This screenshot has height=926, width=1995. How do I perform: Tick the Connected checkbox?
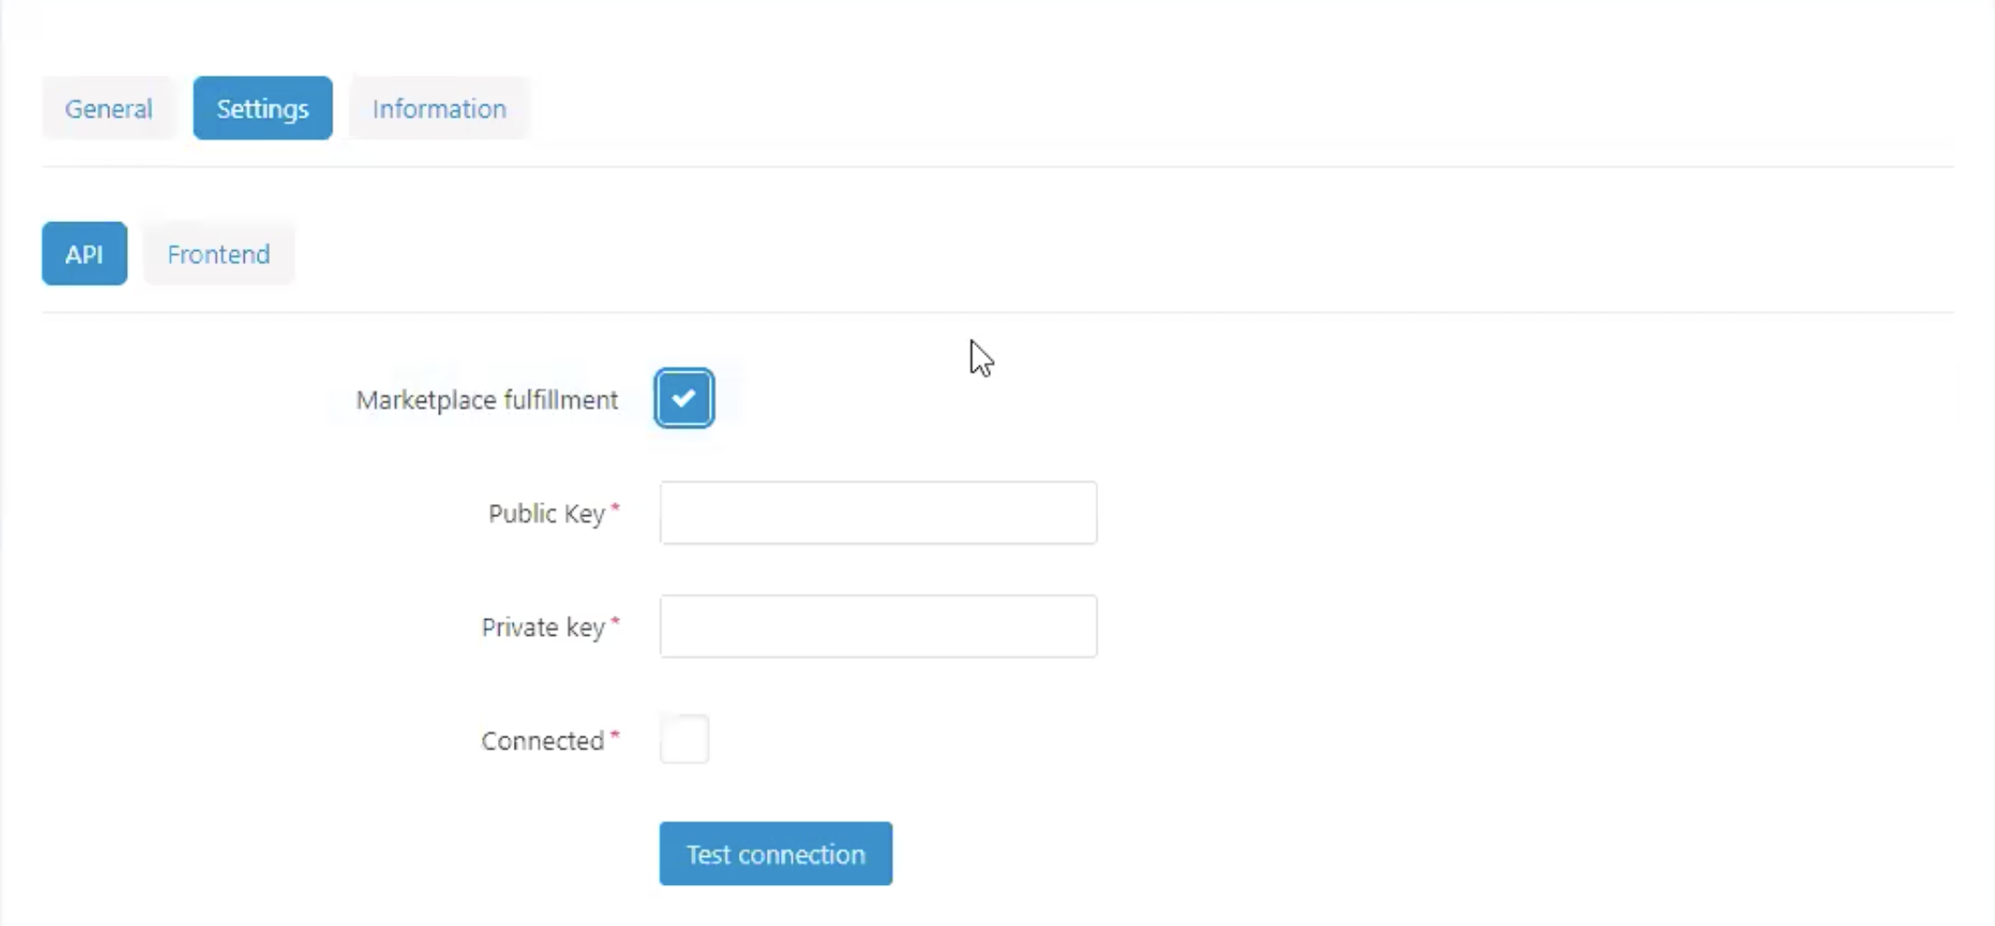(x=685, y=739)
